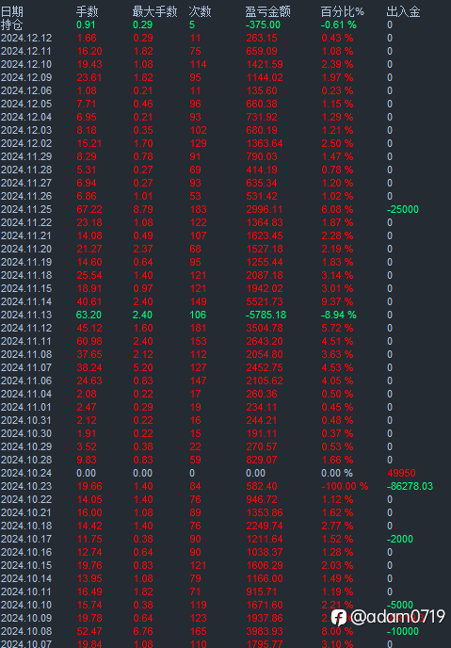
Task: Click the 2.50 % percentage cell
Action: click(337, 144)
